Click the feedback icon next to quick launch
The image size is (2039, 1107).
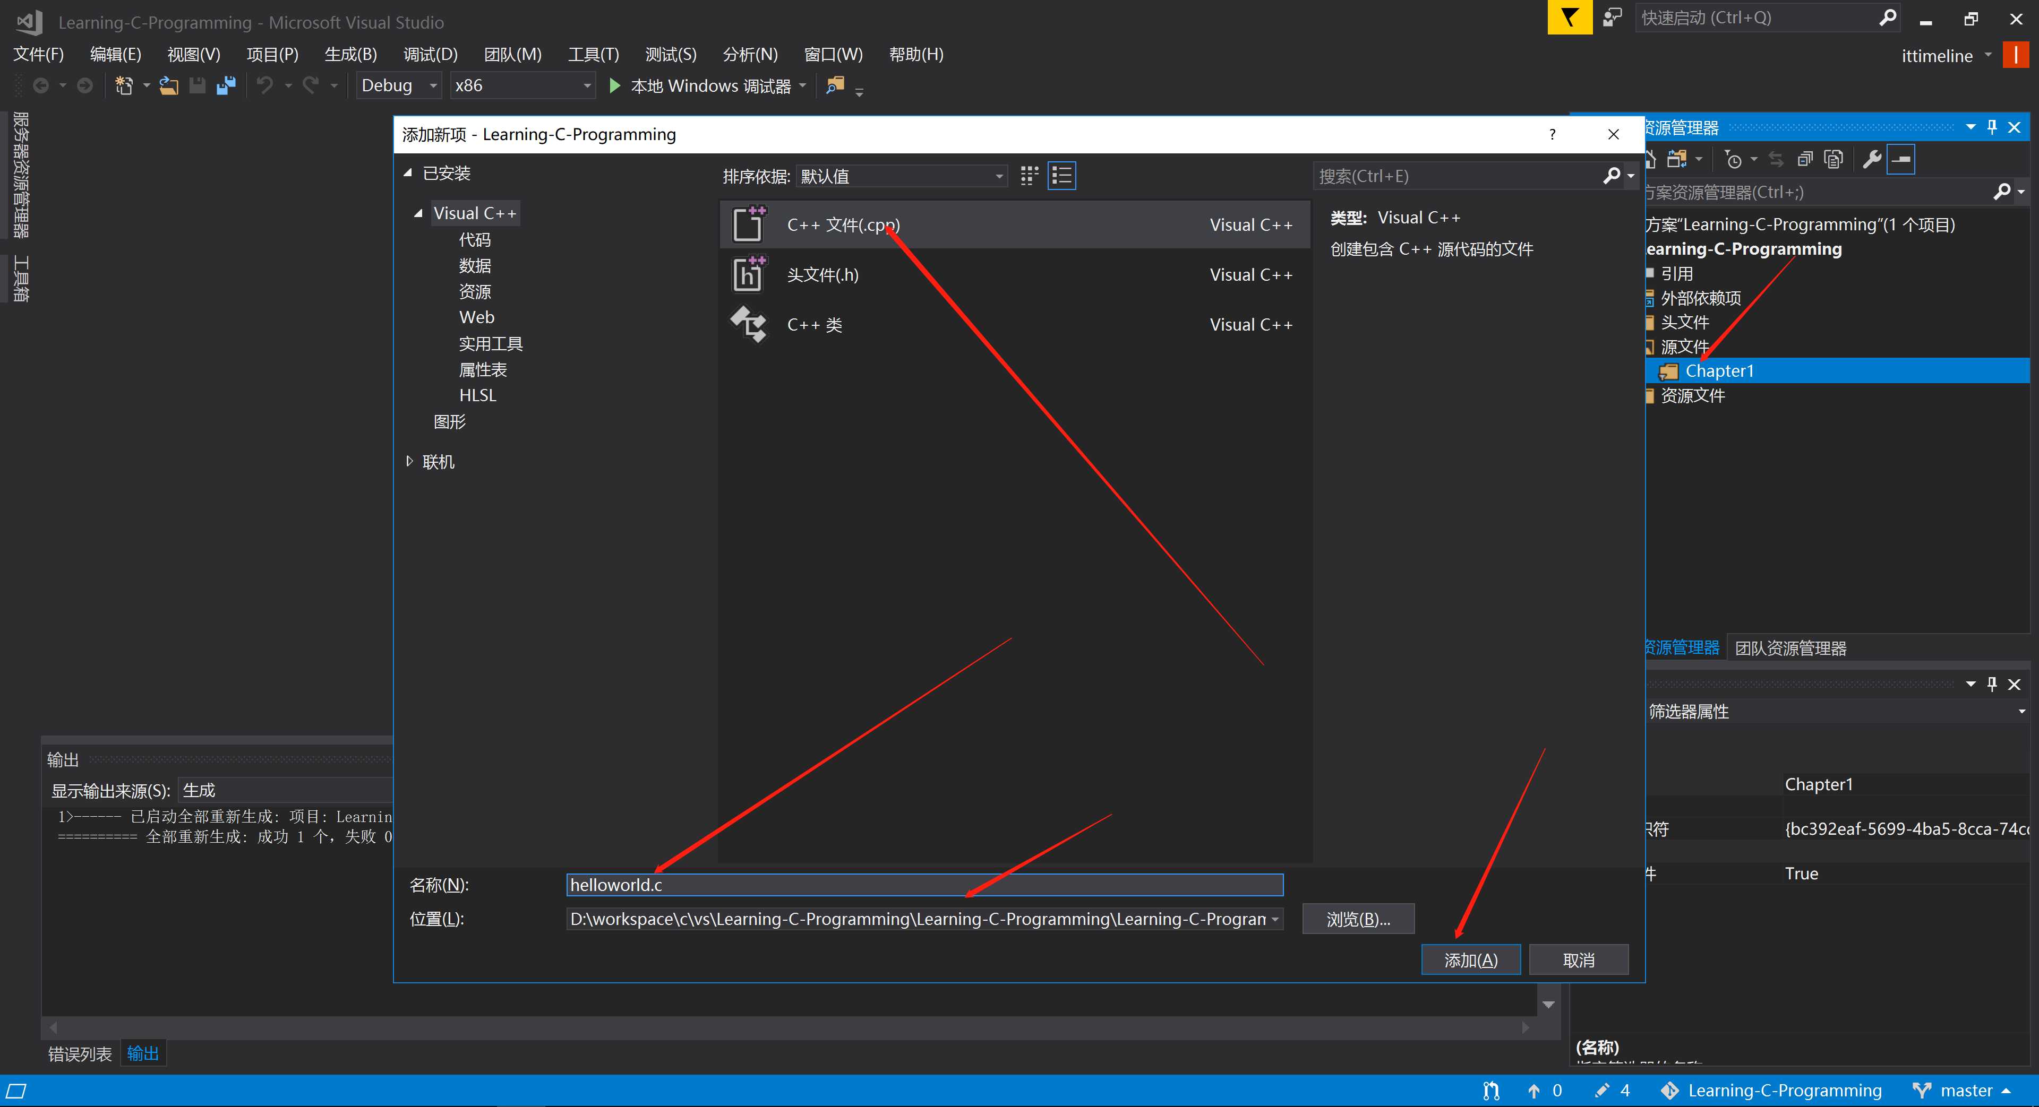pyautogui.click(x=1613, y=18)
